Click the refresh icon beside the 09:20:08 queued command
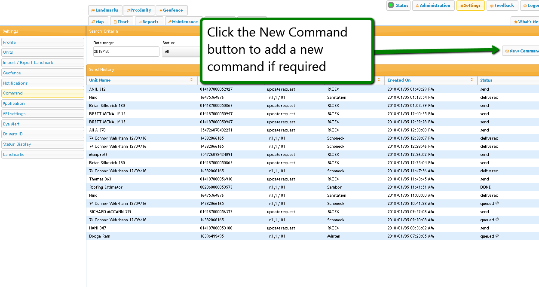 (x=497, y=220)
